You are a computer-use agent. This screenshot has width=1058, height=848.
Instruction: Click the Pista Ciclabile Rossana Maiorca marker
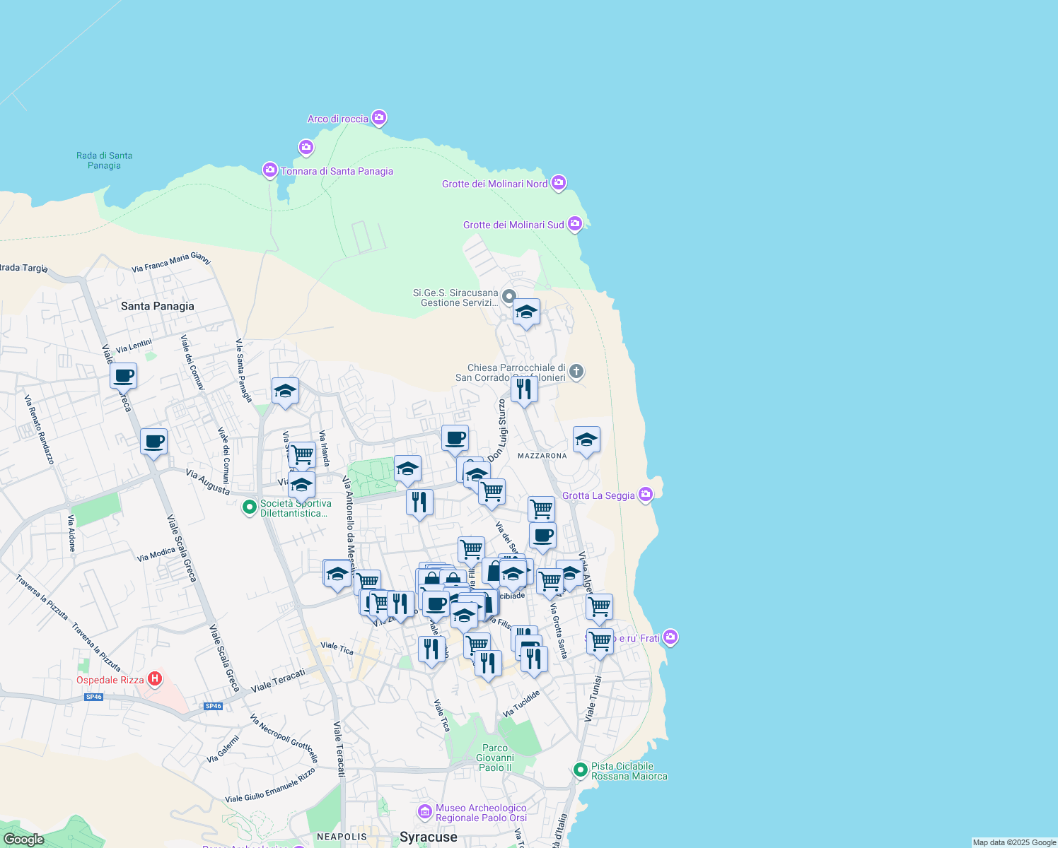pos(581,770)
